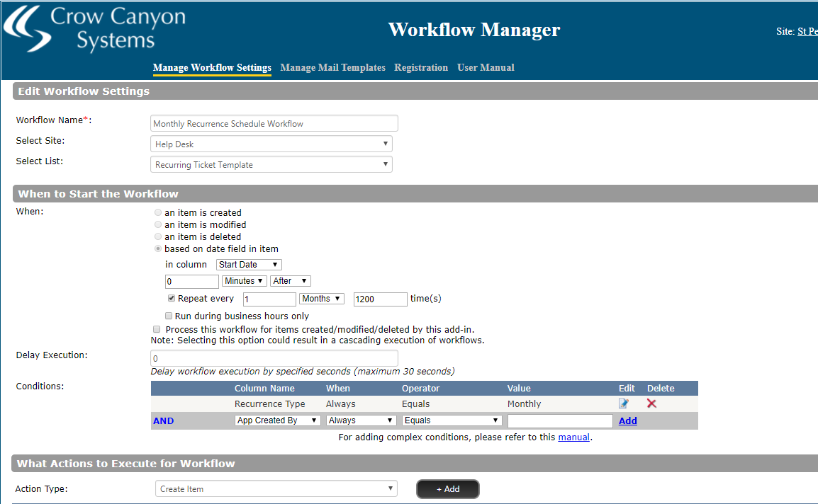This screenshot has width=818, height=504.
Task: Select 'based on date field in item' option
Action: (158, 248)
